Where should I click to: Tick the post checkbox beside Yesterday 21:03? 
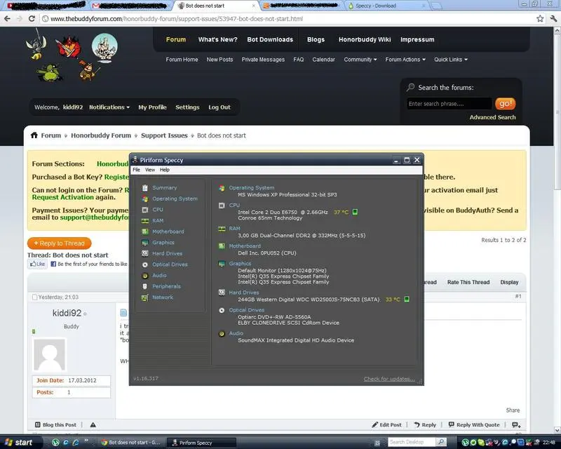(34, 297)
